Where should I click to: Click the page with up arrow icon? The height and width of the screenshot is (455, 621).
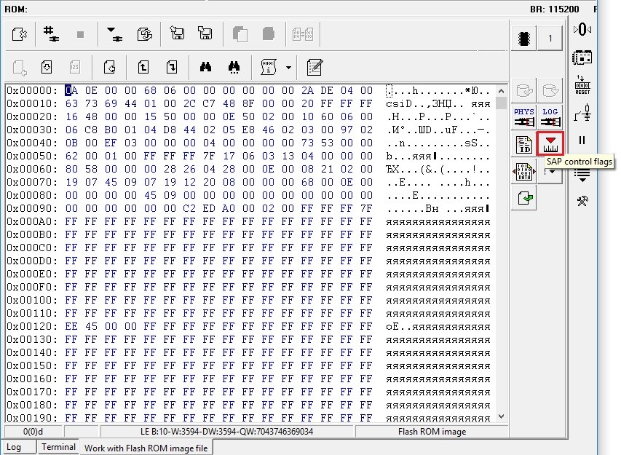[143, 67]
